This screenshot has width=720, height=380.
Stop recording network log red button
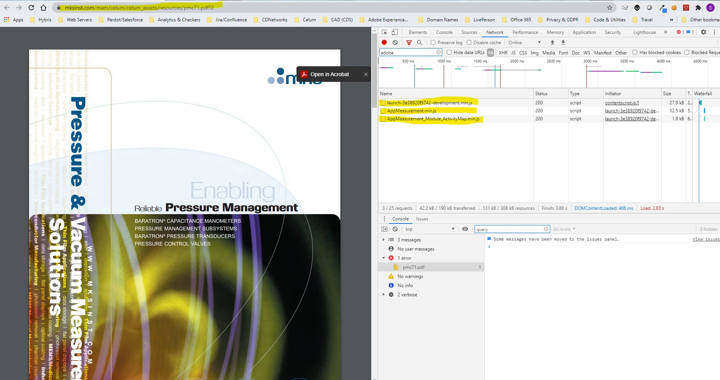point(384,42)
